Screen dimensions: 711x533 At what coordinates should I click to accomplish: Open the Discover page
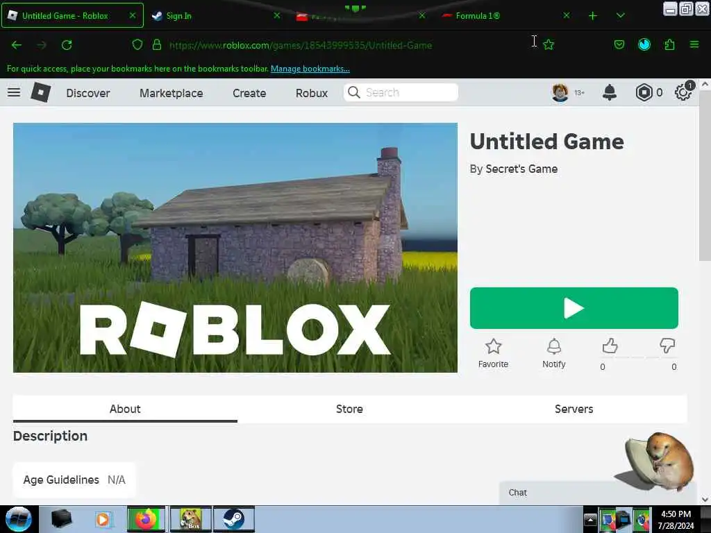(88, 93)
